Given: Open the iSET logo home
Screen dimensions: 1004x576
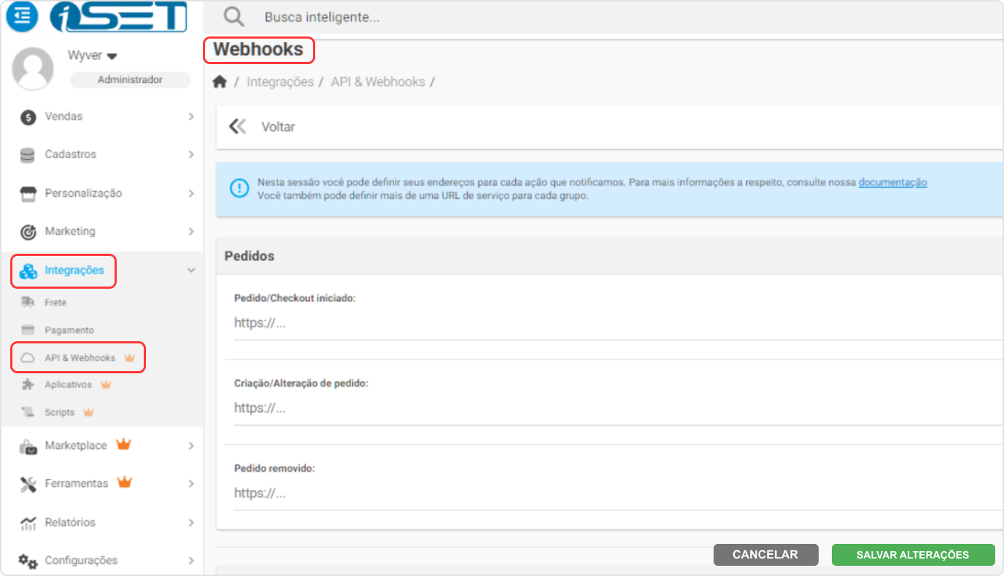Looking at the screenshot, I should (118, 17).
